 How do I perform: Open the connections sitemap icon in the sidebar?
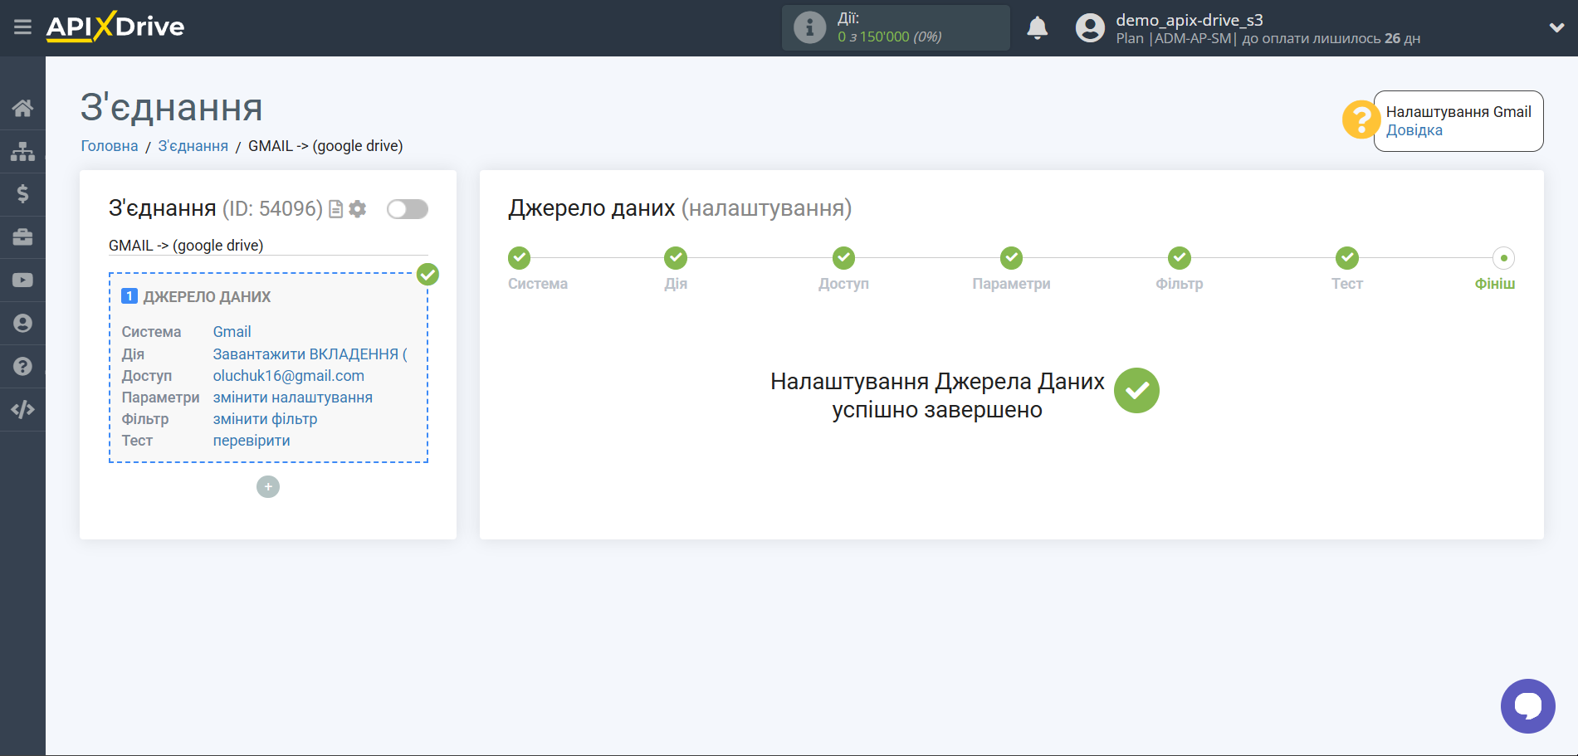tap(22, 151)
